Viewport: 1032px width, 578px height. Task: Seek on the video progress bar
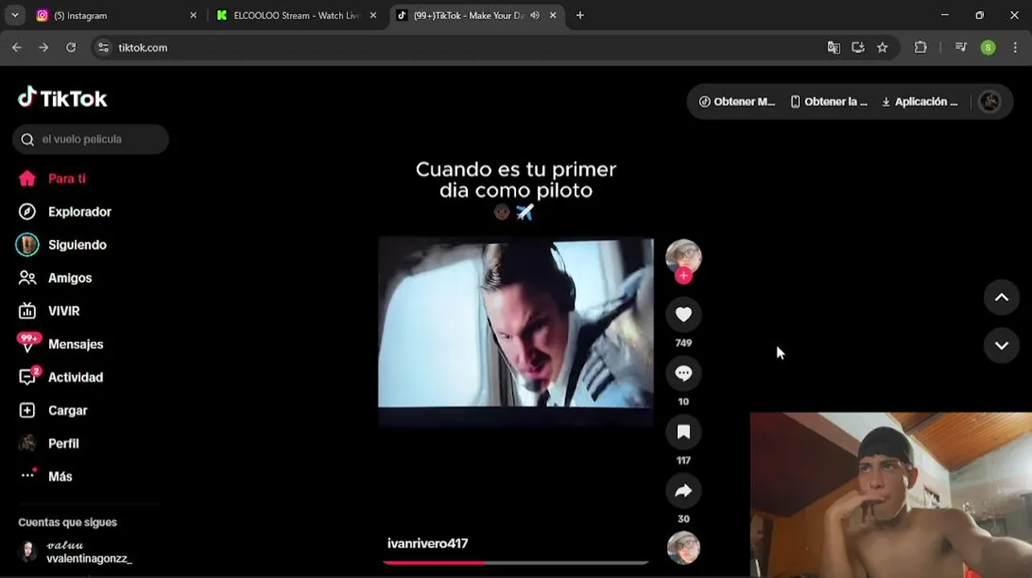pos(515,563)
